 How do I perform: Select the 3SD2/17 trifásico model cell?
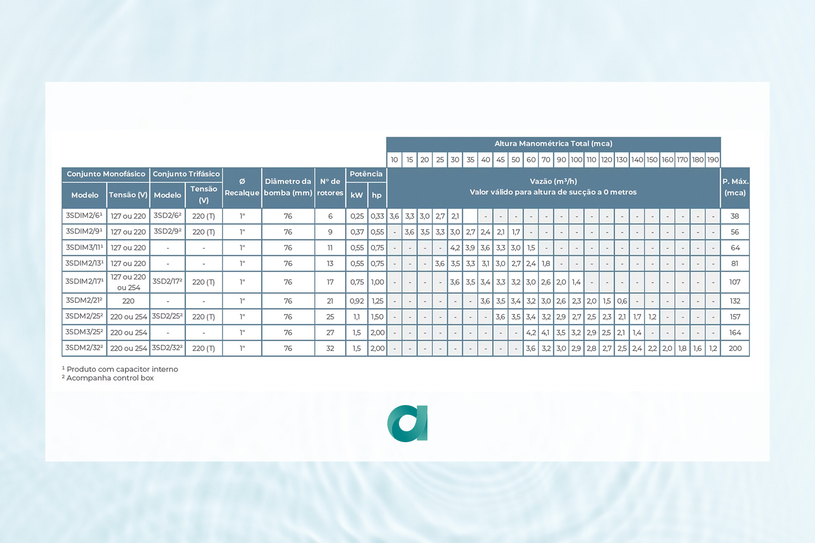(x=168, y=282)
